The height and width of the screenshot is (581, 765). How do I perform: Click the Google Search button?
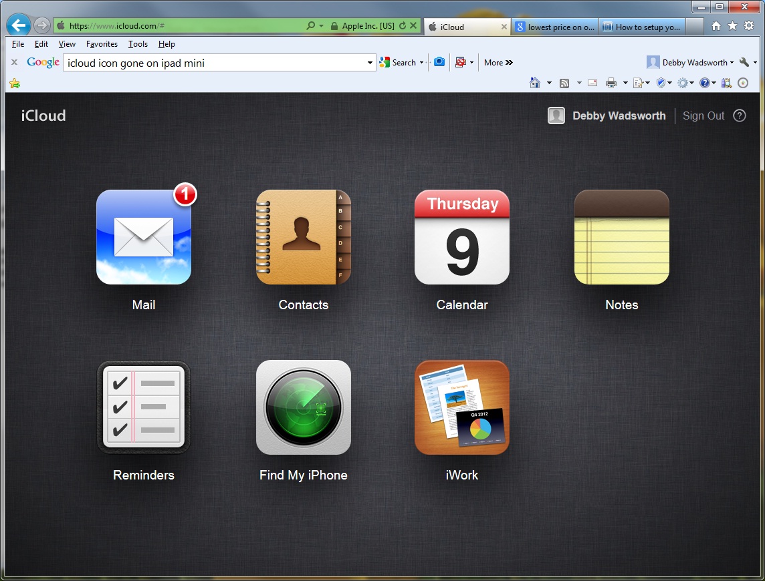coord(398,62)
